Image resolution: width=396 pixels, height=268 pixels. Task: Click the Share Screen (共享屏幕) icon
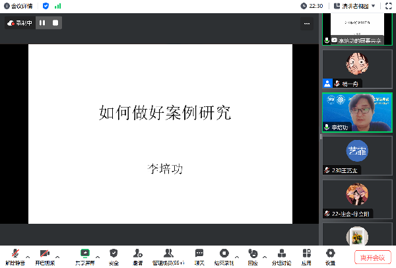coord(84,254)
